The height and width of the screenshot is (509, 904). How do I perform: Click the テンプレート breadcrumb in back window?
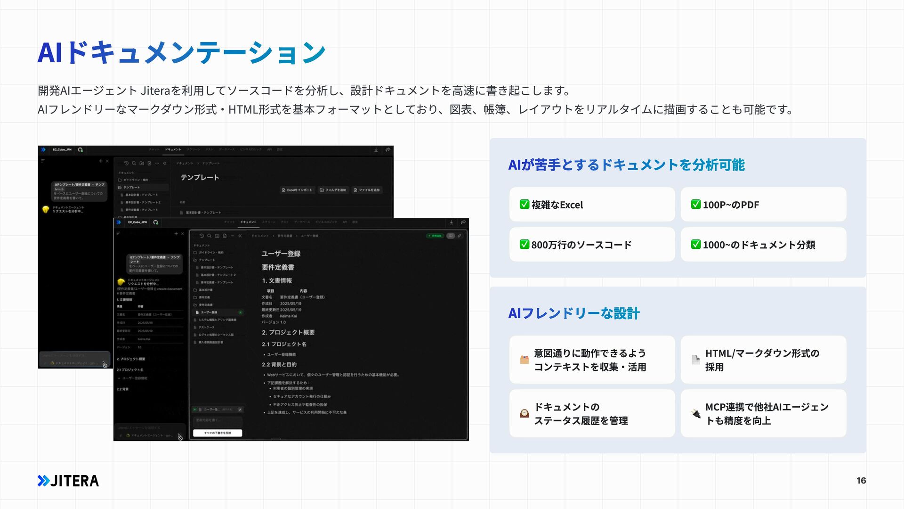[x=211, y=163]
